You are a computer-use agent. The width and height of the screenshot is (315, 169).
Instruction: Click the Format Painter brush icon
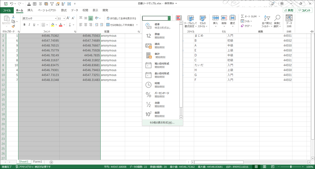coord(13,26)
